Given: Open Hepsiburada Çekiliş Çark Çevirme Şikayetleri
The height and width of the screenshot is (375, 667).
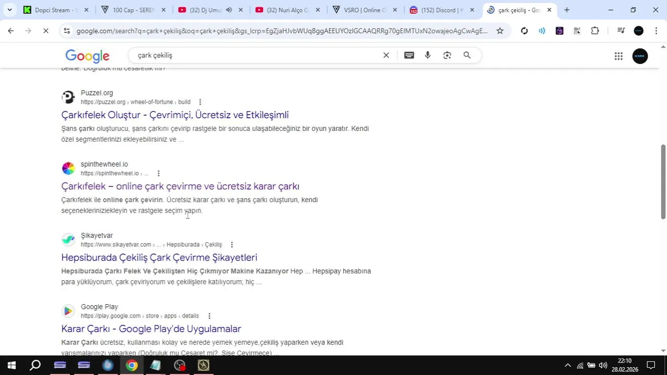Looking at the screenshot, I should click(x=159, y=257).
